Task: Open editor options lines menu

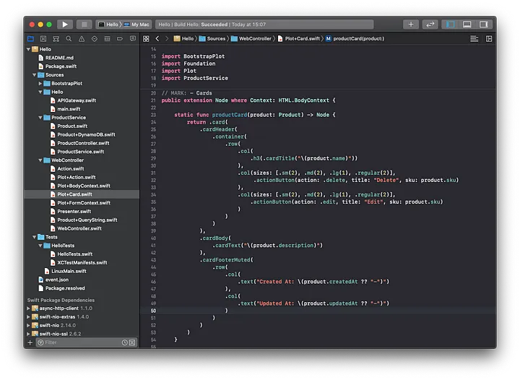Action: [474, 39]
